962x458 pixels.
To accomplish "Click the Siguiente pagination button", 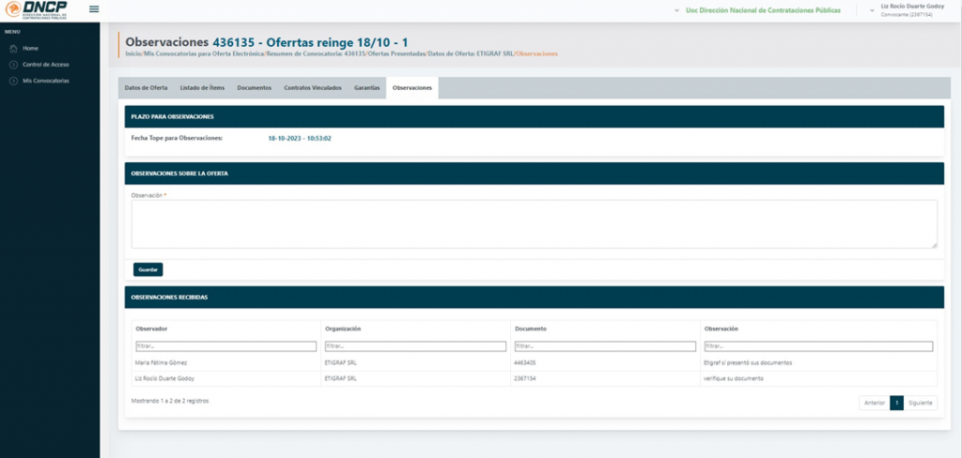I will coord(921,403).
